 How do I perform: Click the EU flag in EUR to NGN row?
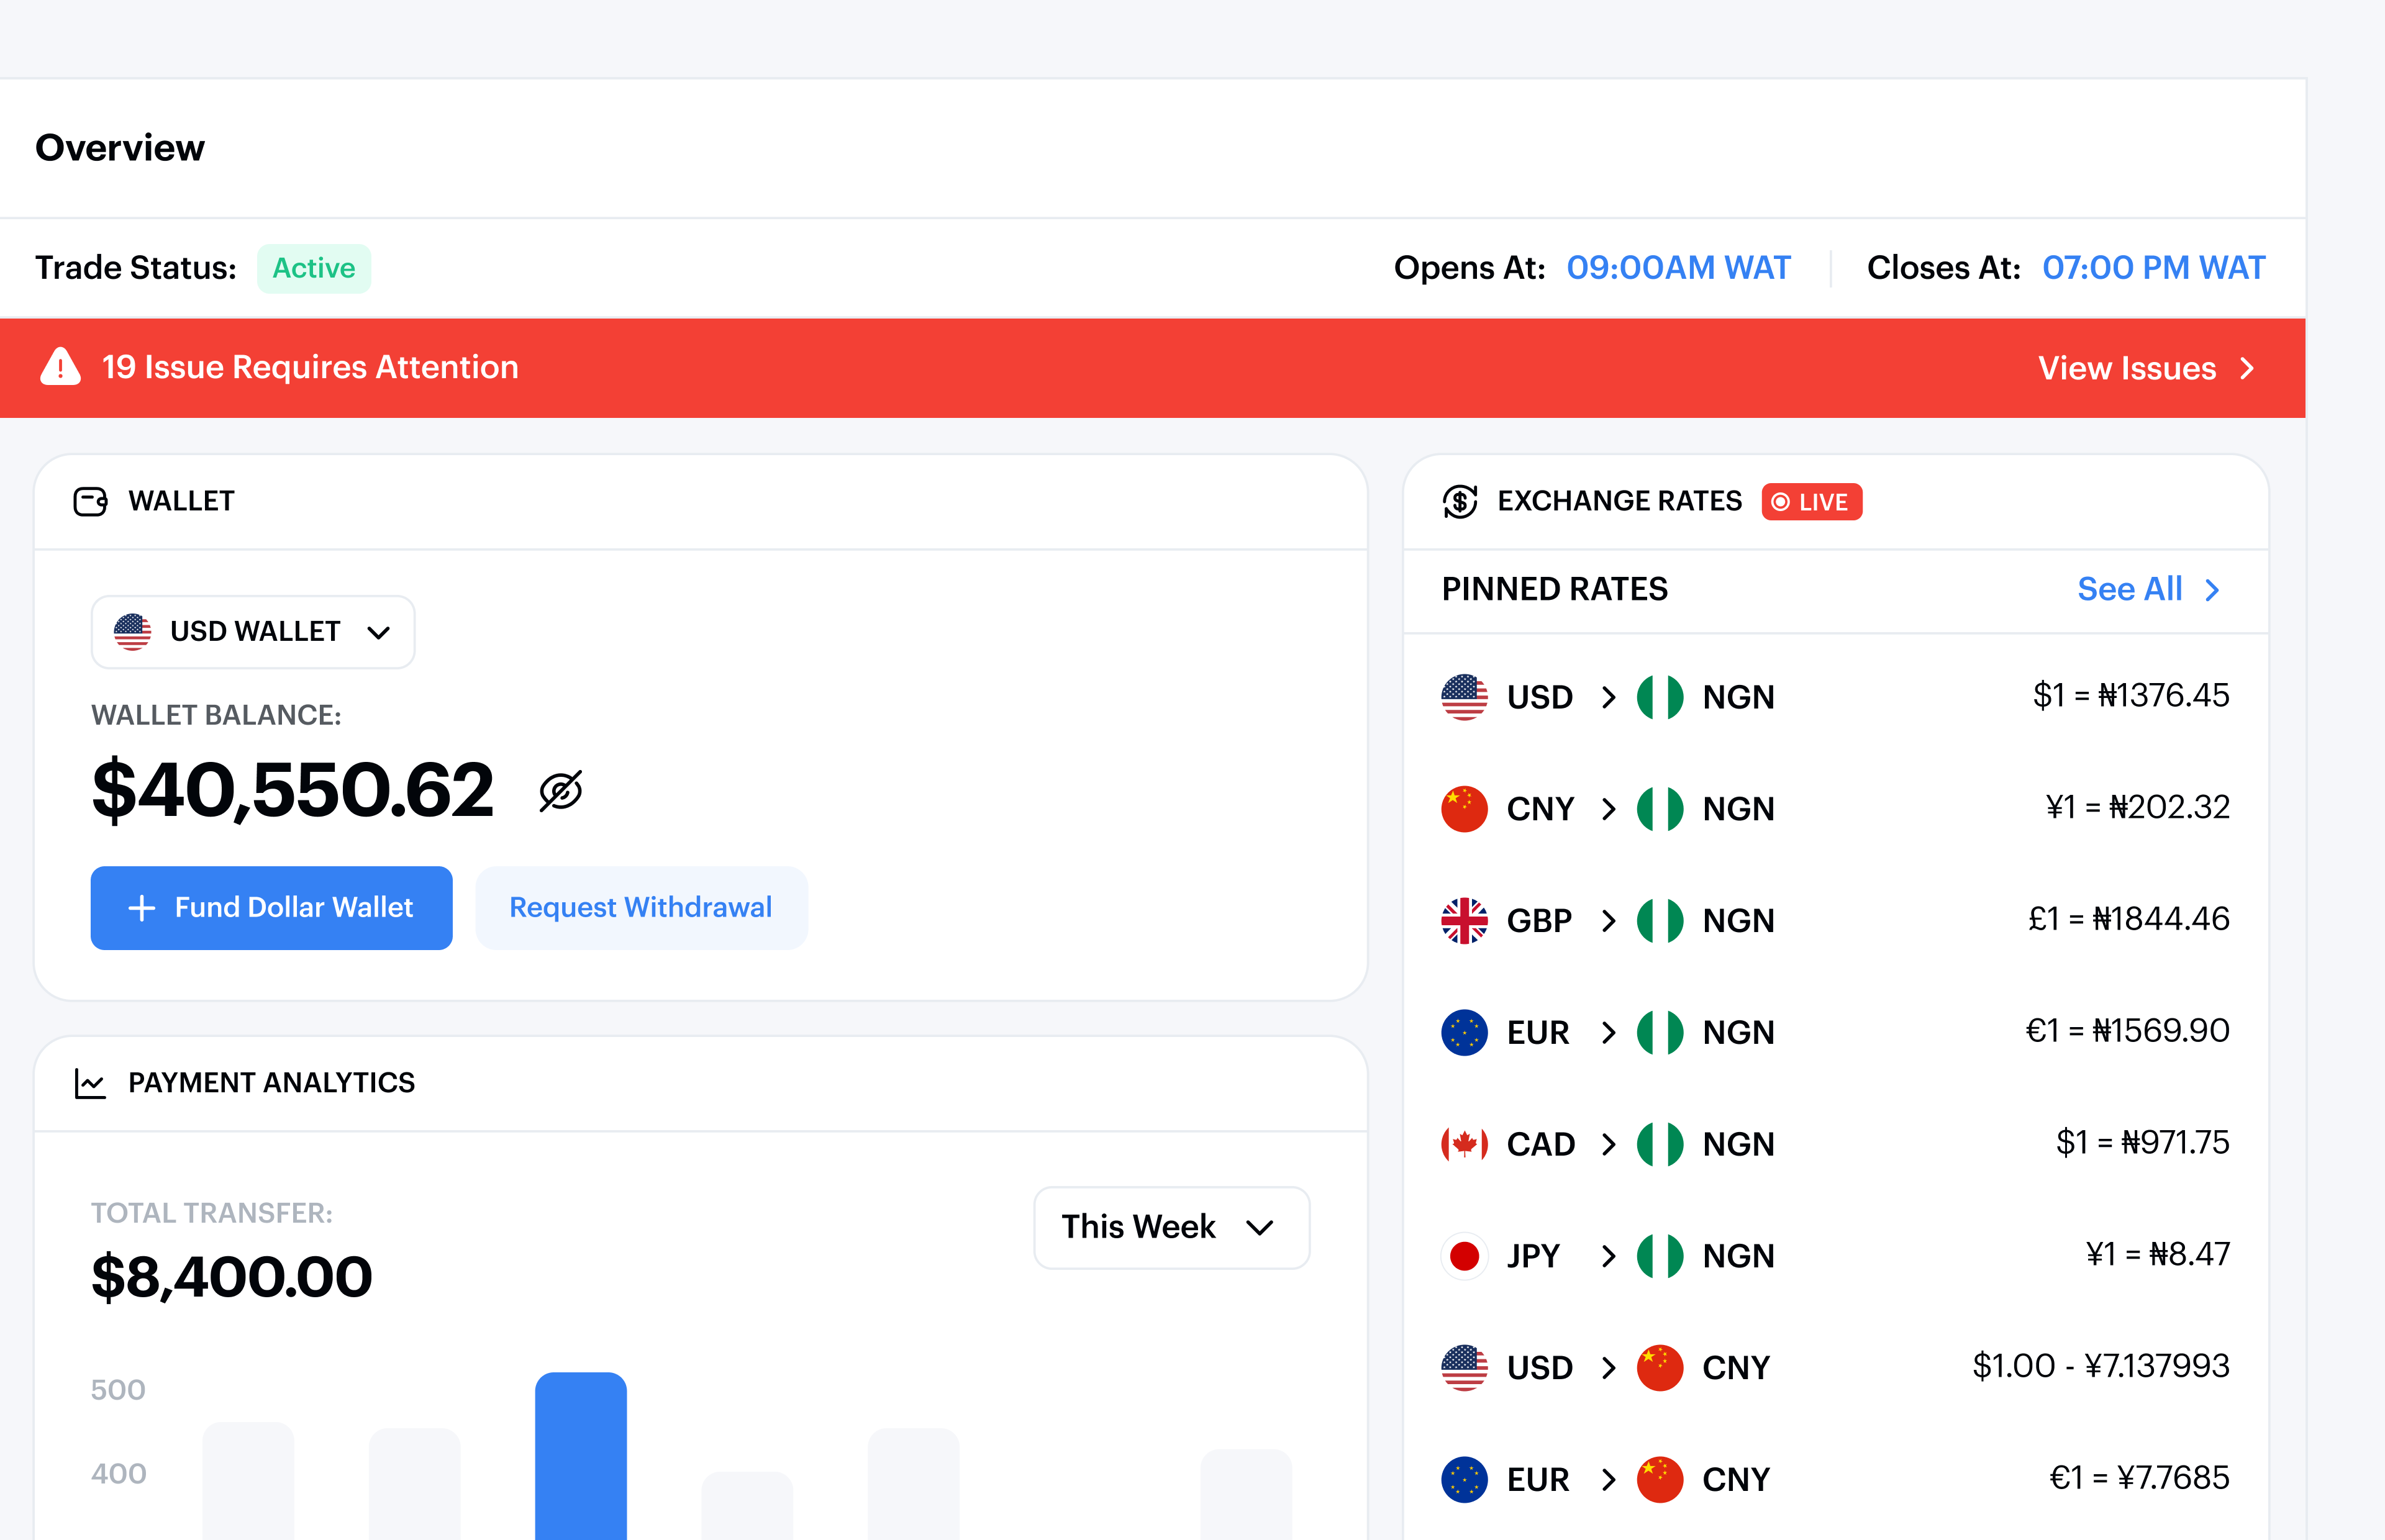pos(1464,1032)
